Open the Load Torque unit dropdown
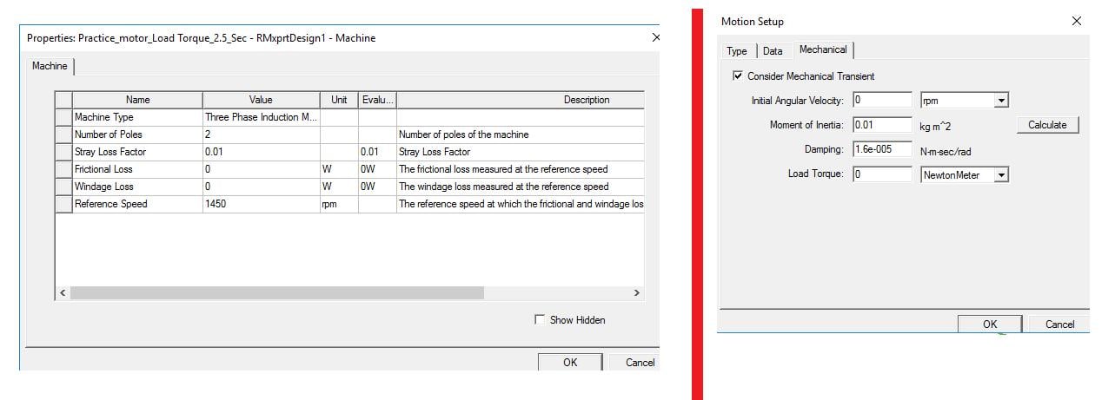Image resolution: width=1115 pixels, height=400 pixels. point(1001,174)
